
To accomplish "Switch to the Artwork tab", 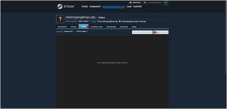I will coord(73,27).
